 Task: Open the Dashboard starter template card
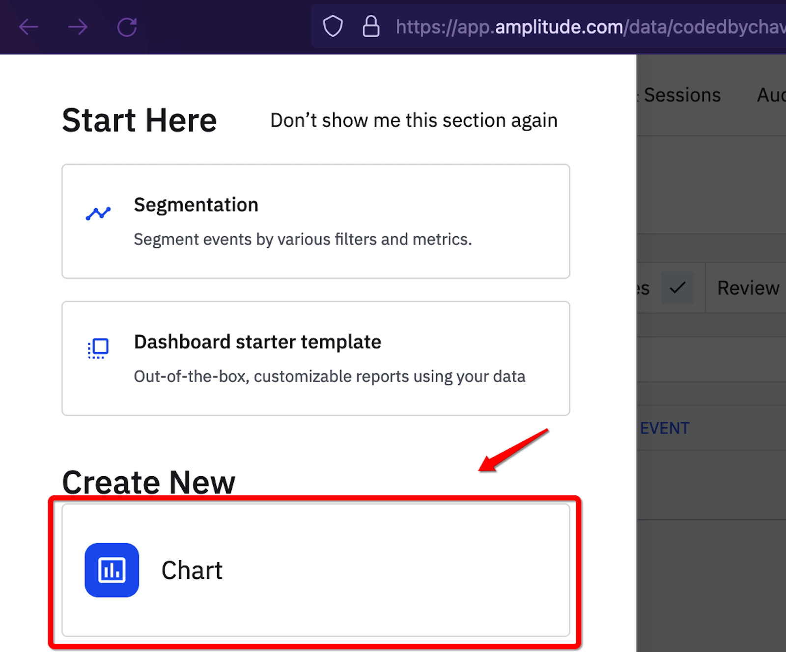[315, 358]
